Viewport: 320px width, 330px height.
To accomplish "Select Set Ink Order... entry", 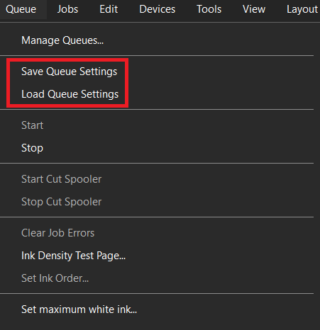I will tap(157, 278).
